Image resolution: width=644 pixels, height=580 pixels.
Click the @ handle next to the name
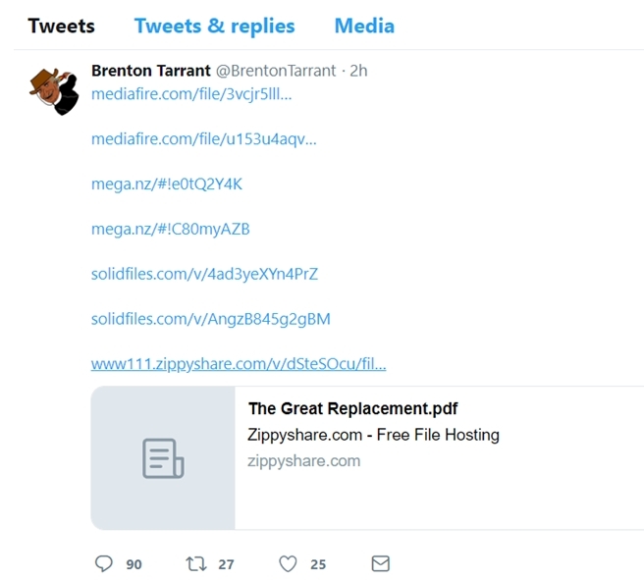click(276, 71)
